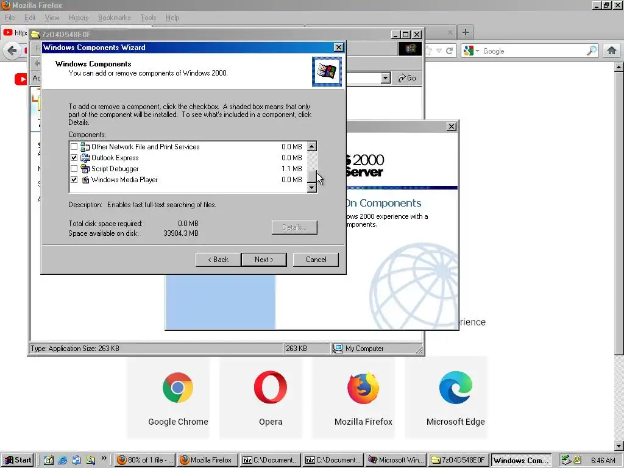Select the Other Network File and Print Services icon
This screenshot has height=468, width=624.
tap(85, 147)
